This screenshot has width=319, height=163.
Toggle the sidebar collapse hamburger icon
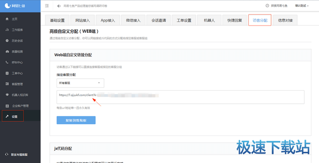47,6
